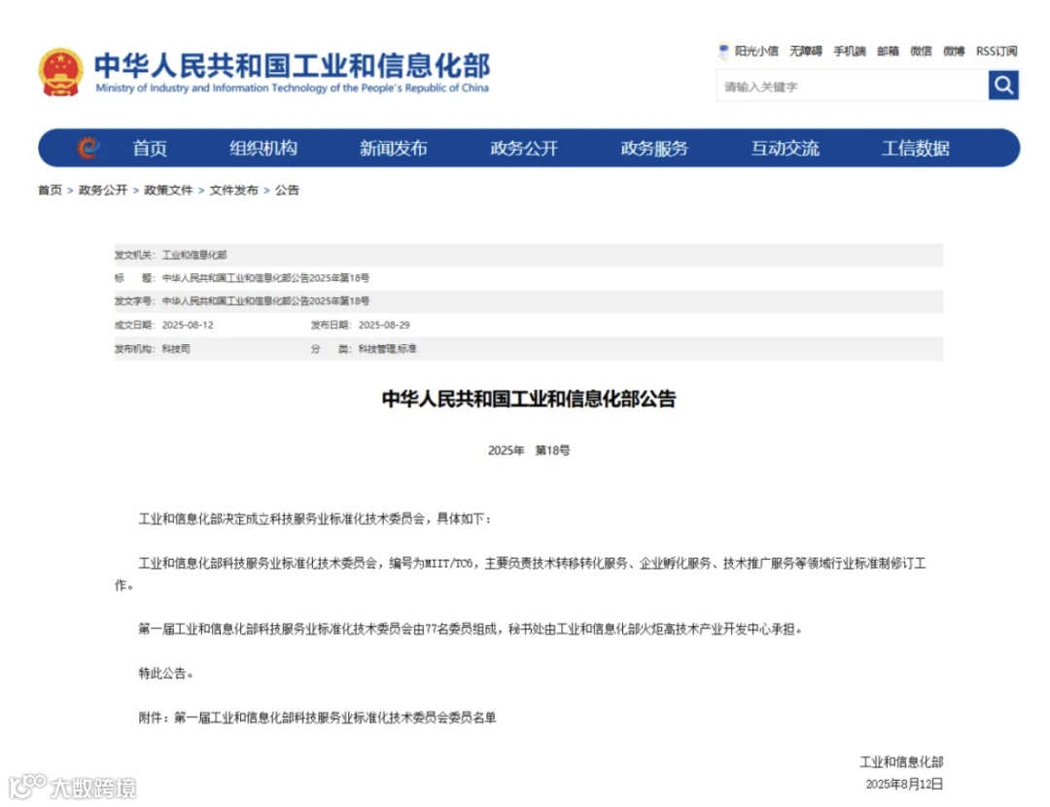Go to 文件发布 in the breadcrumb
The width and height of the screenshot is (1050, 807).
233,191
